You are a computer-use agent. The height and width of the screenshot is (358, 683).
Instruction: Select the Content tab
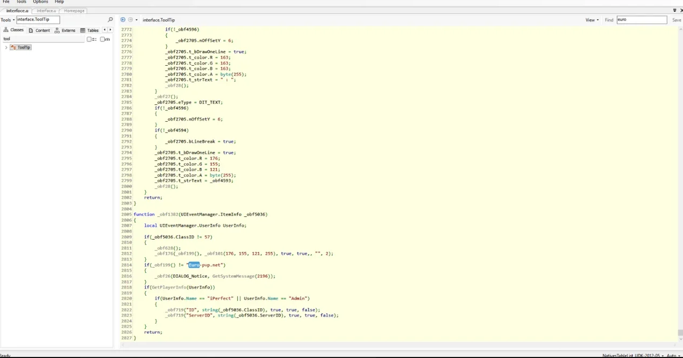point(39,30)
